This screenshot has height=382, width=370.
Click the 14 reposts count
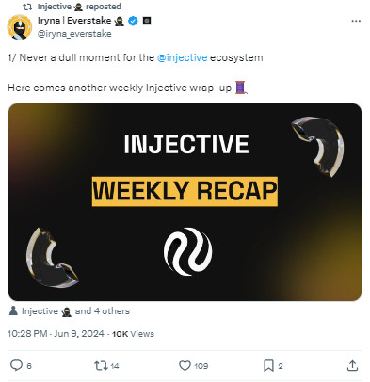(115, 366)
